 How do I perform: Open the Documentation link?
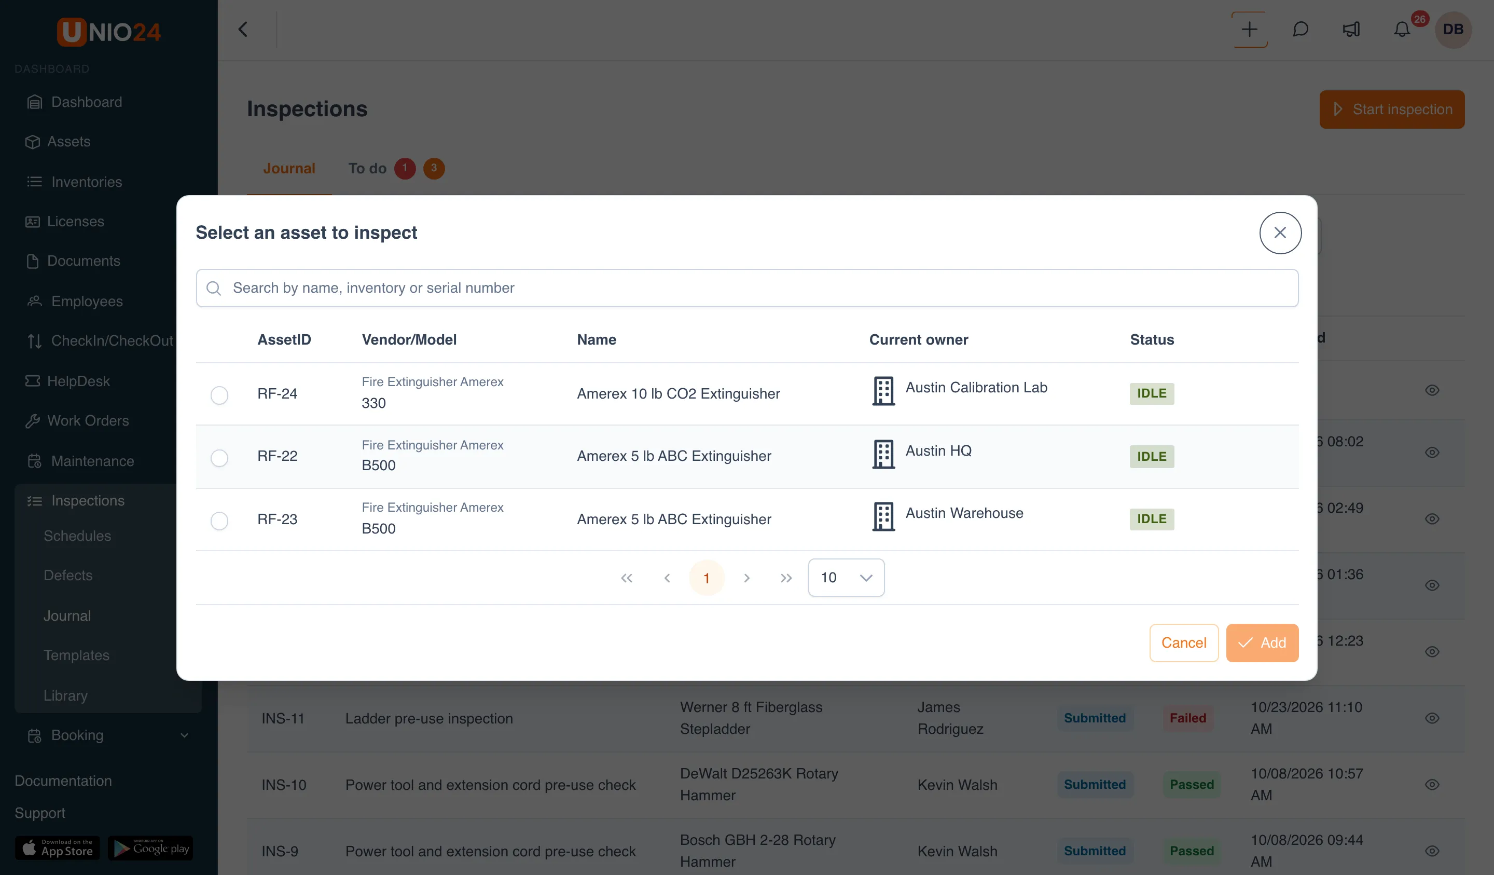tap(63, 781)
